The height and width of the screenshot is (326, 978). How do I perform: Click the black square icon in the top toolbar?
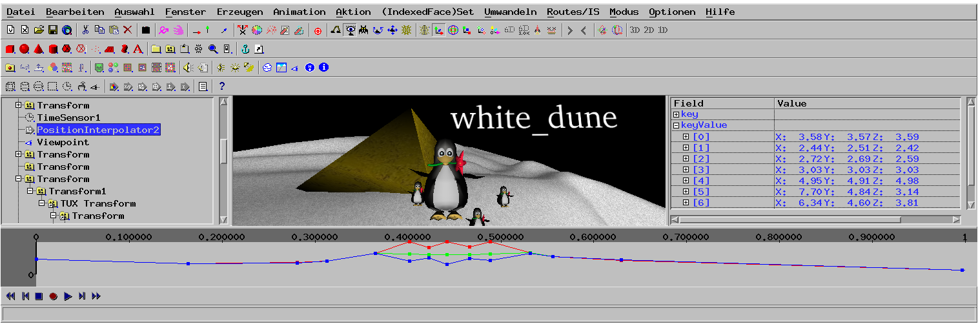tap(146, 30)
